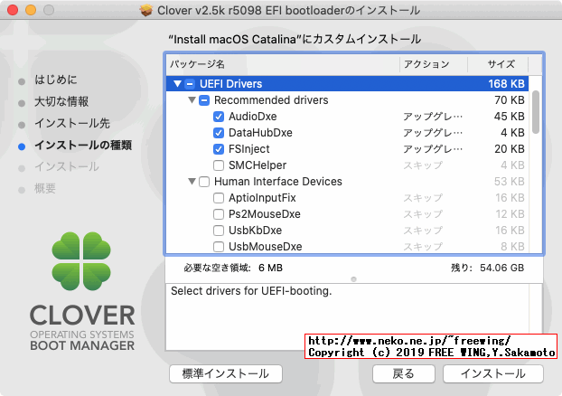Click the 'Select drivers for UEFI-booting.' description
The image size is (562, 396).
251,291
